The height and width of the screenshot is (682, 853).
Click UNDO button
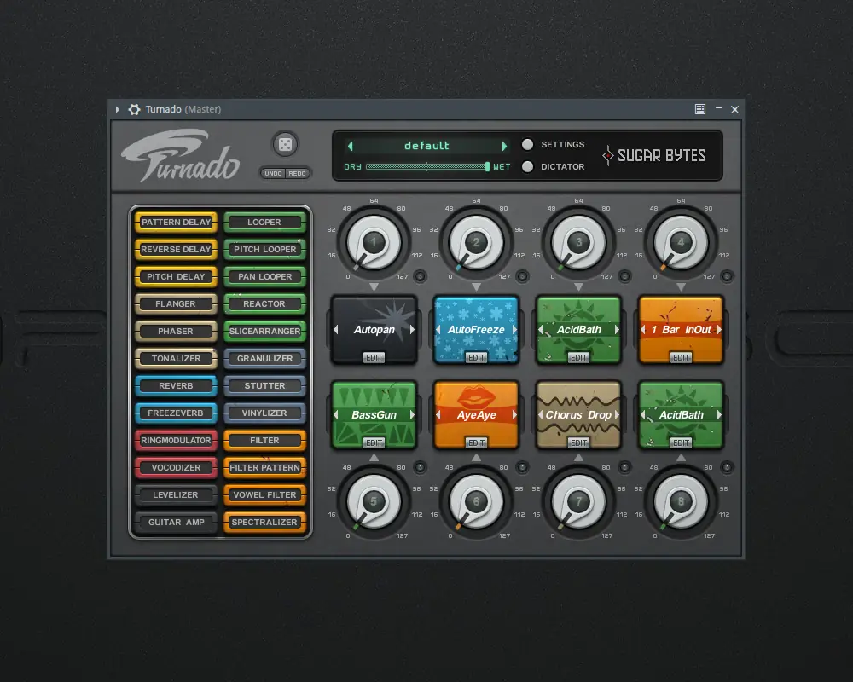point(273,174)
